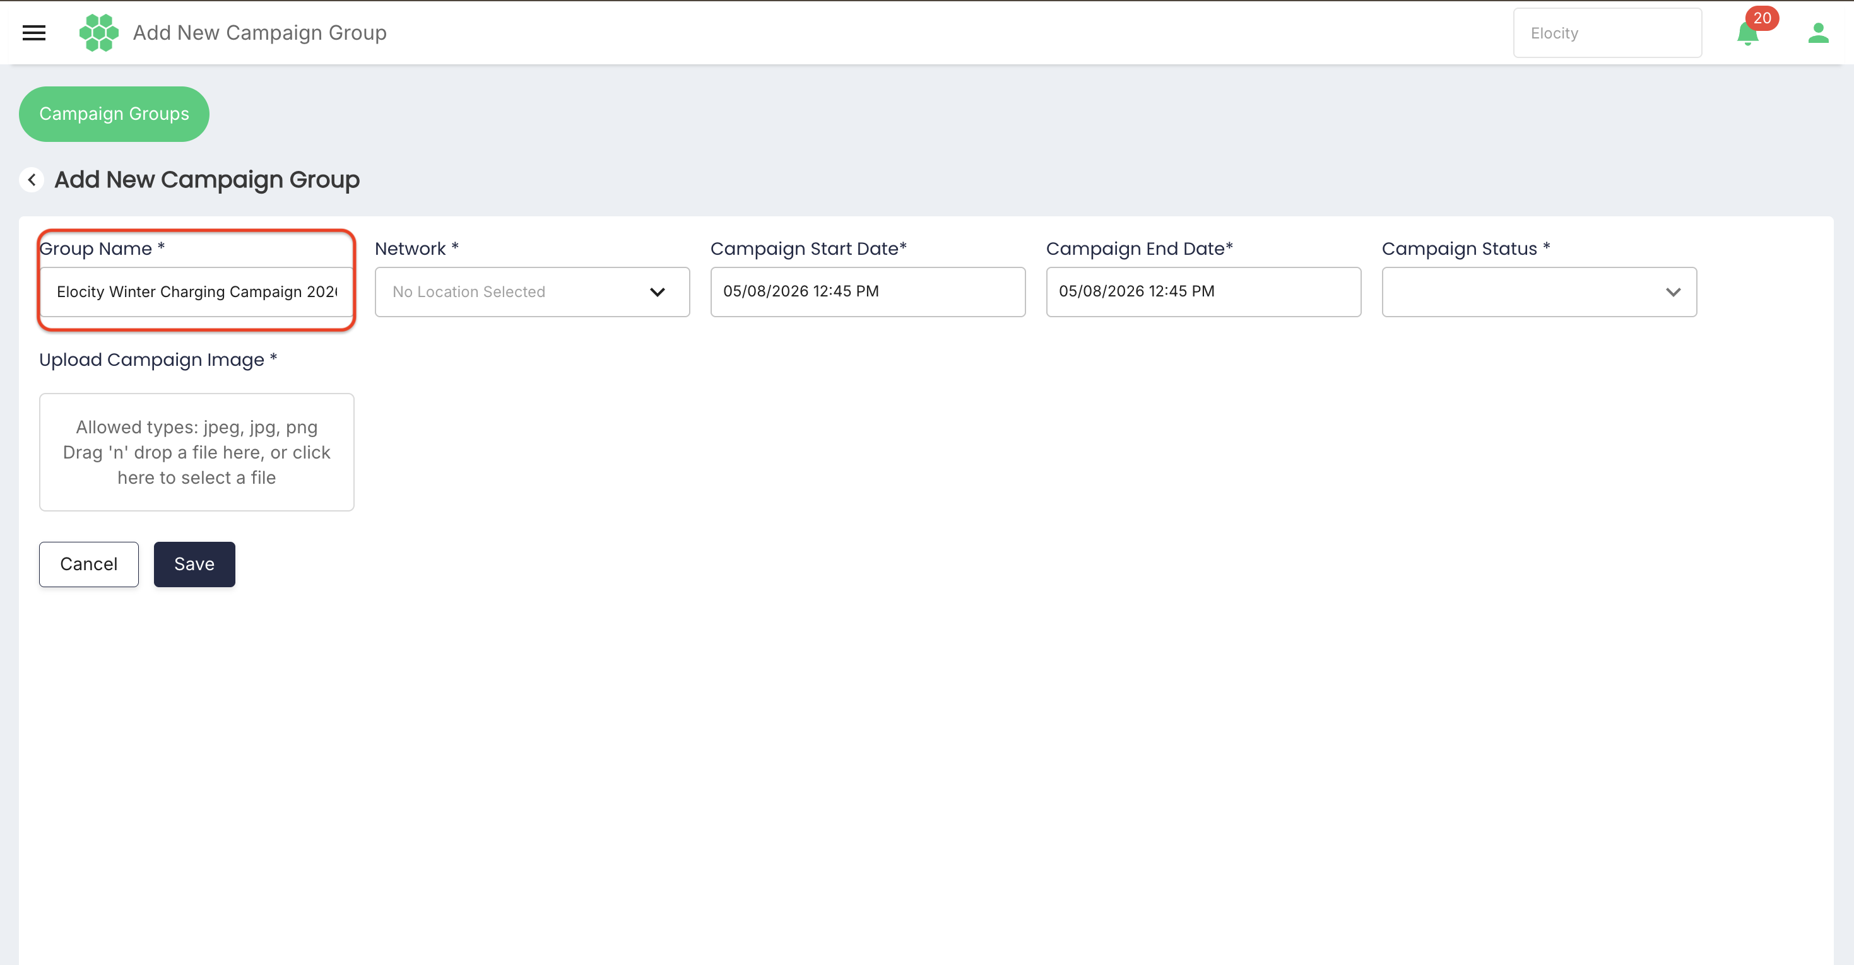This screenshot has width=1854, height=965.
Task: Expand the Campaign Status dropdown
Action: click(1538, 291)
